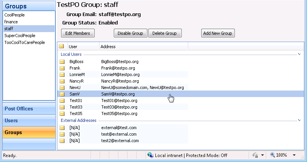Click the staff@testpo.org group email
Image resolution: width=307 pixels, height=162 pixels.
click(120, 14)
